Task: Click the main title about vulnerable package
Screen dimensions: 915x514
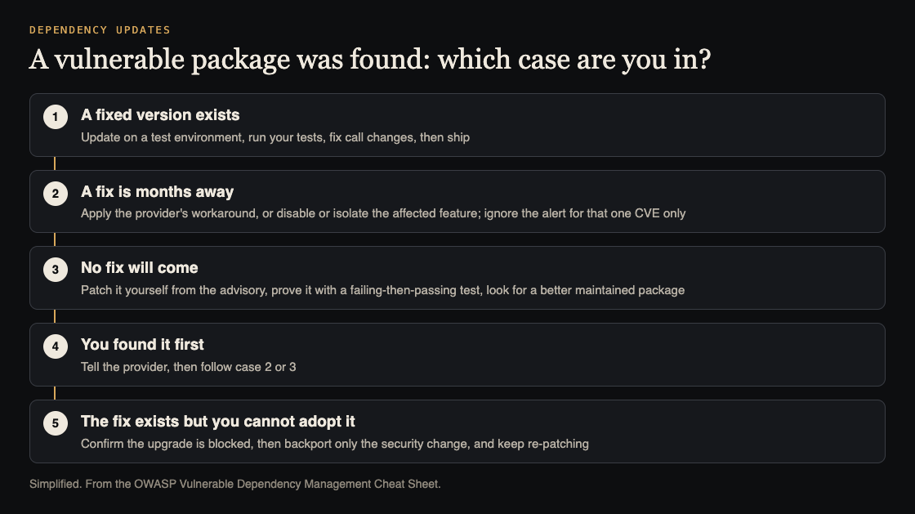Action: (370, 60)
